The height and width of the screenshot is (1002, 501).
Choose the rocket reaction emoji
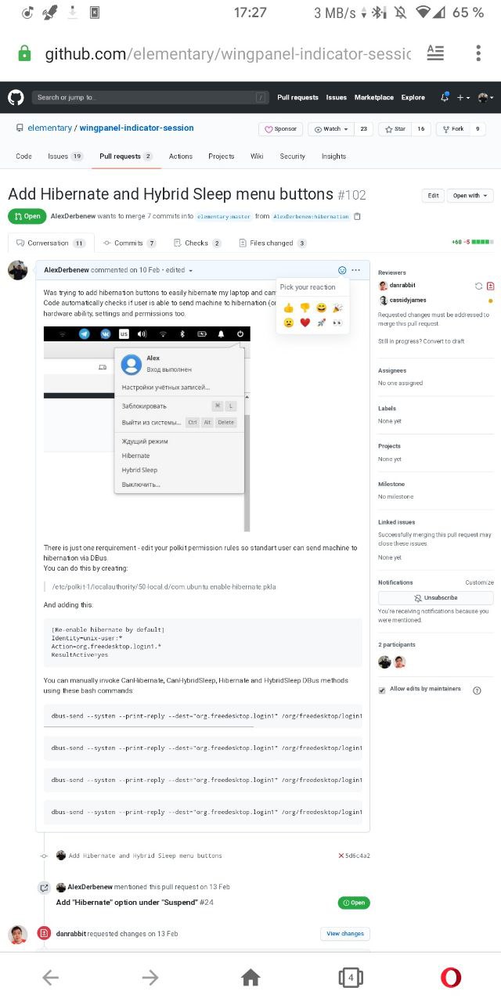(321, 322)
